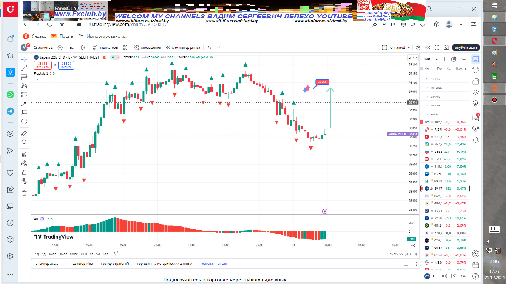Toggle lock all drawings
This screenshot has width=506, height=284.
24,172
